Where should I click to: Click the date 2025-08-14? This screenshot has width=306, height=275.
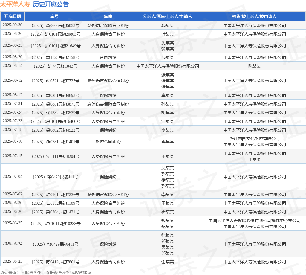13,65
